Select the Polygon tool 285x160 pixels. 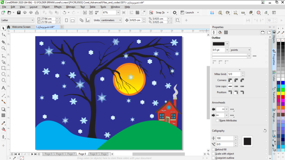pos(3,80)
